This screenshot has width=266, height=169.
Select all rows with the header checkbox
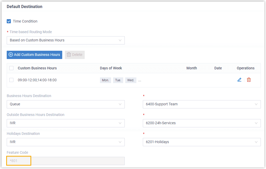tap(11, 68)
